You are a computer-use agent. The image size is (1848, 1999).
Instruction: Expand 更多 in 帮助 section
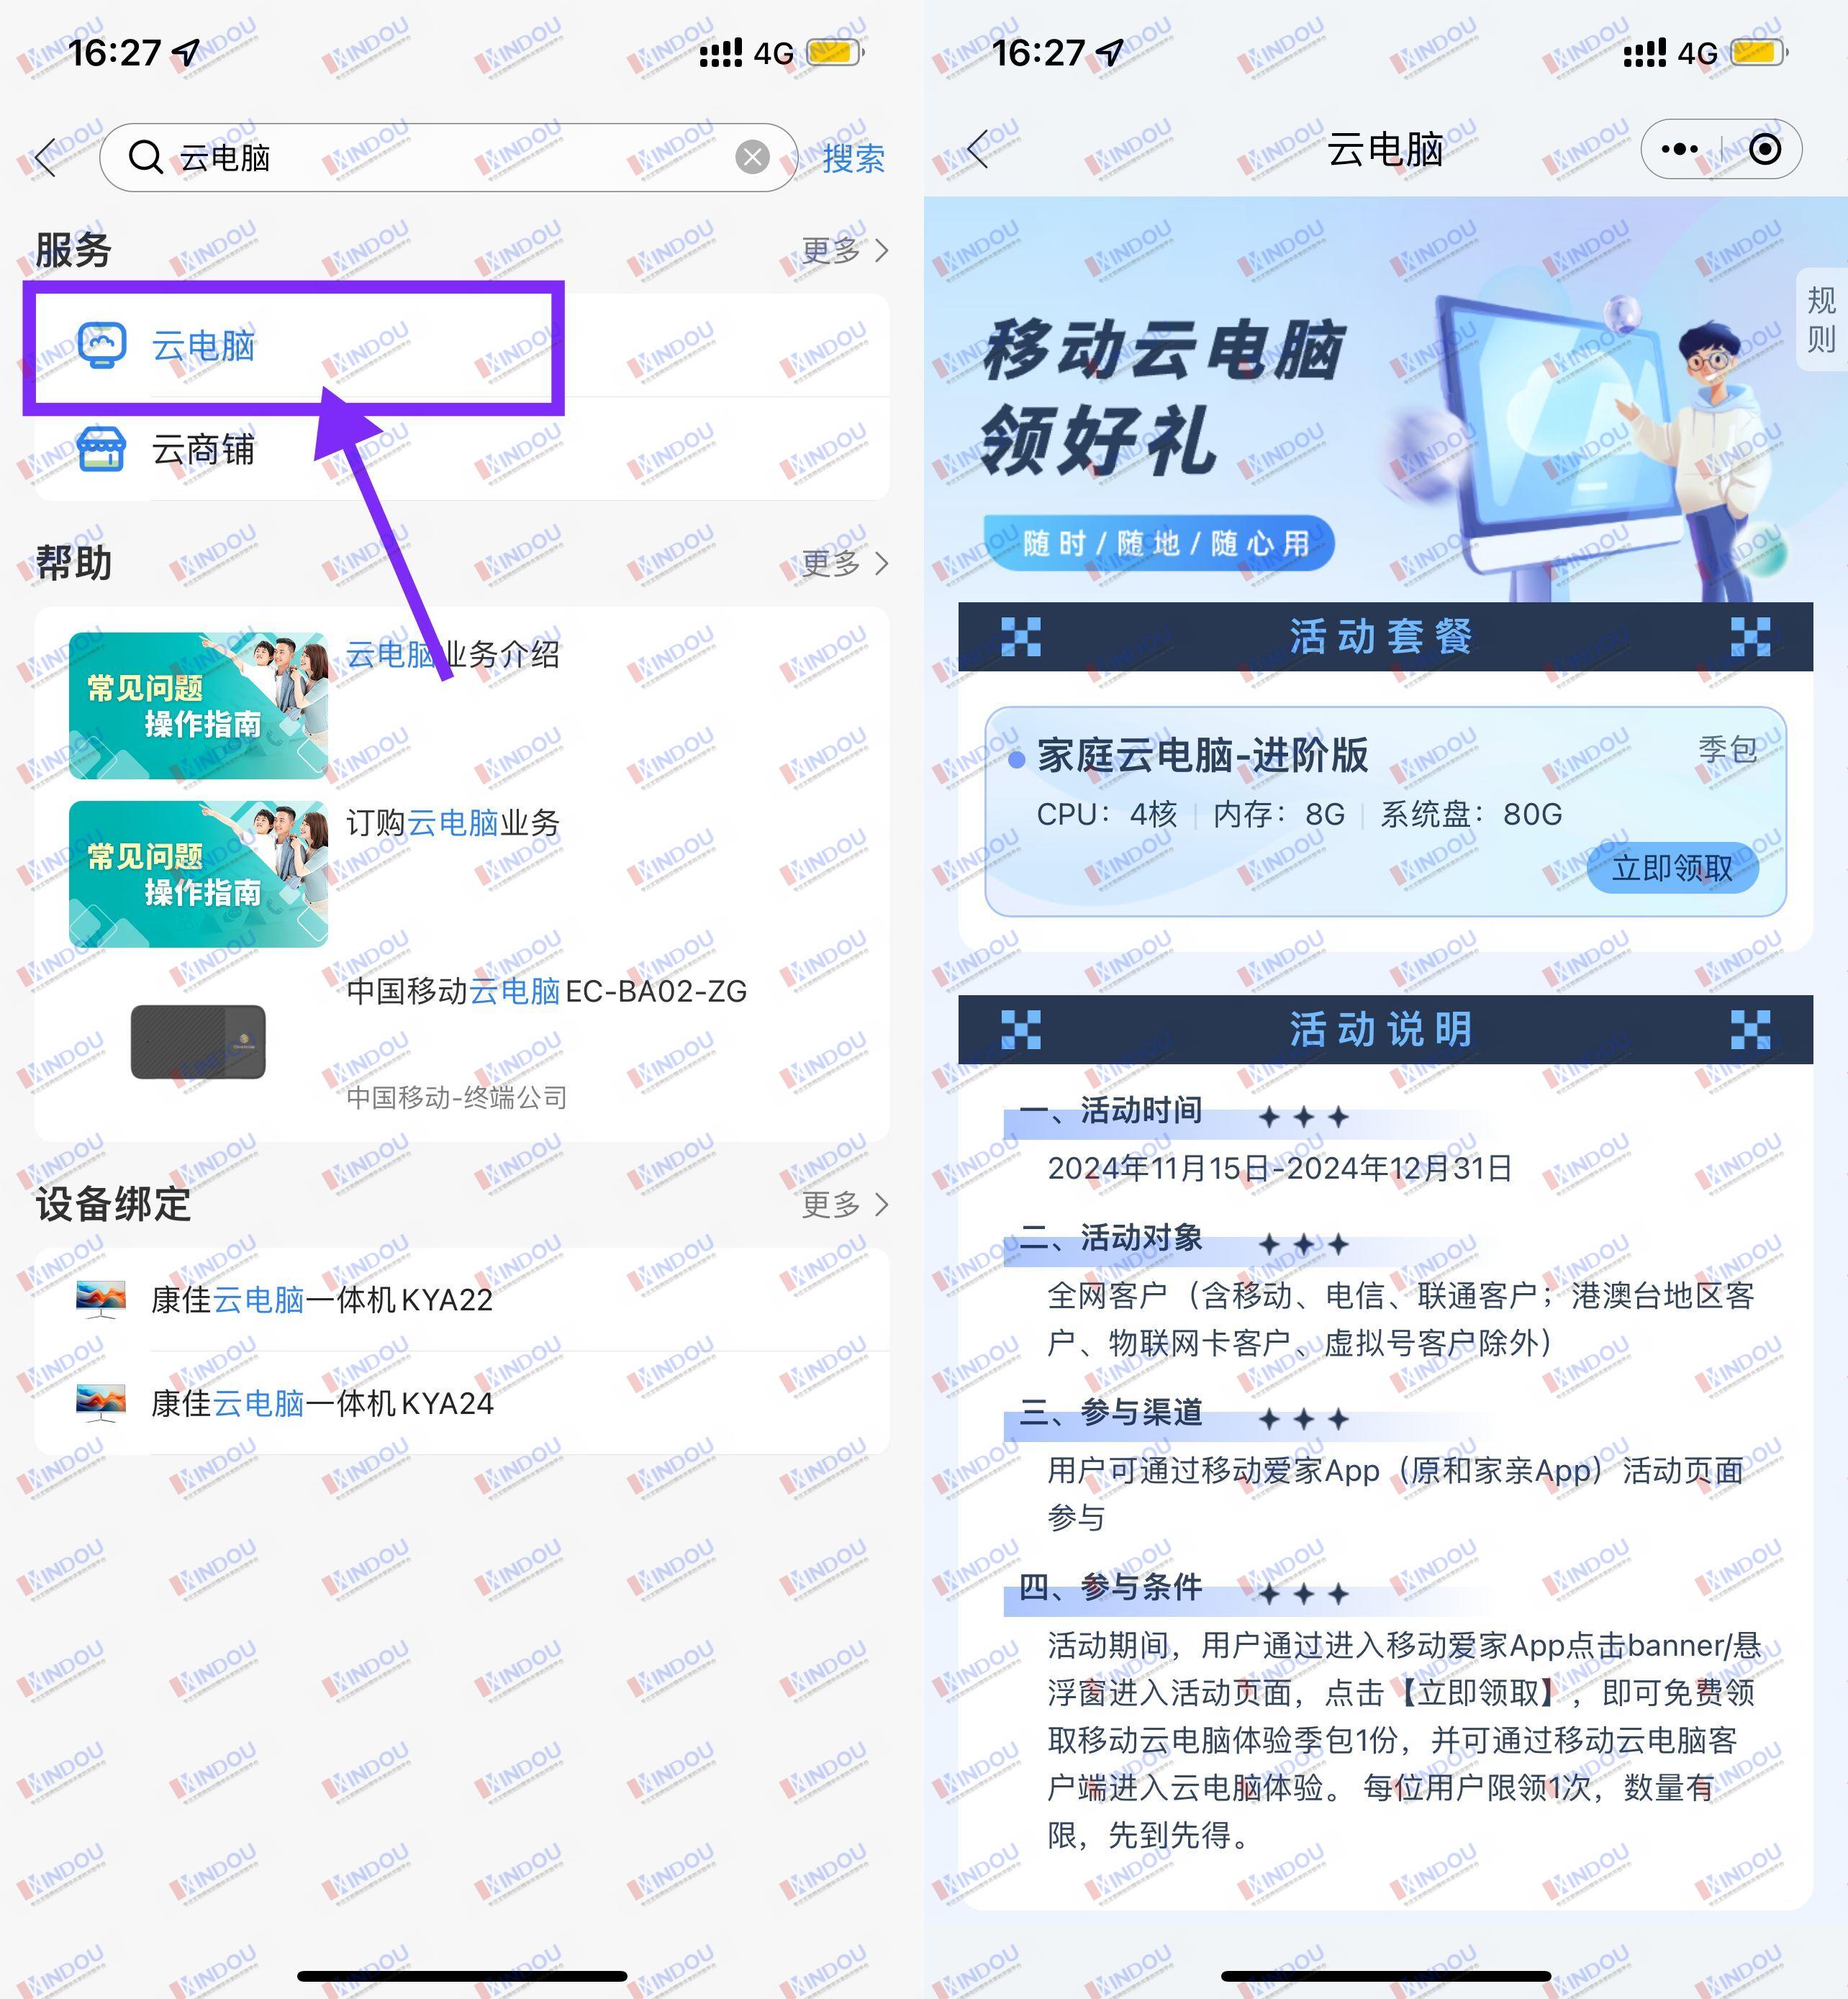(845, 563)
